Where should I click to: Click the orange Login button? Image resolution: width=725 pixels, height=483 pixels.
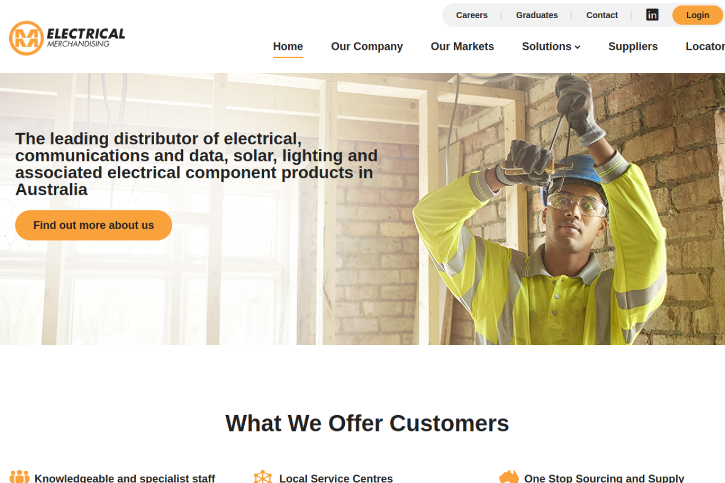[x=698, y=15]
